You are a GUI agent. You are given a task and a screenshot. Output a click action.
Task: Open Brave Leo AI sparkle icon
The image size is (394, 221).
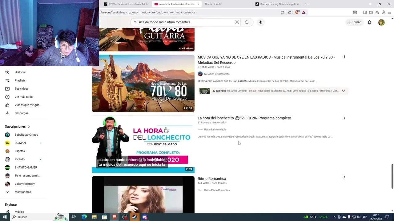(x=377, y=12)
